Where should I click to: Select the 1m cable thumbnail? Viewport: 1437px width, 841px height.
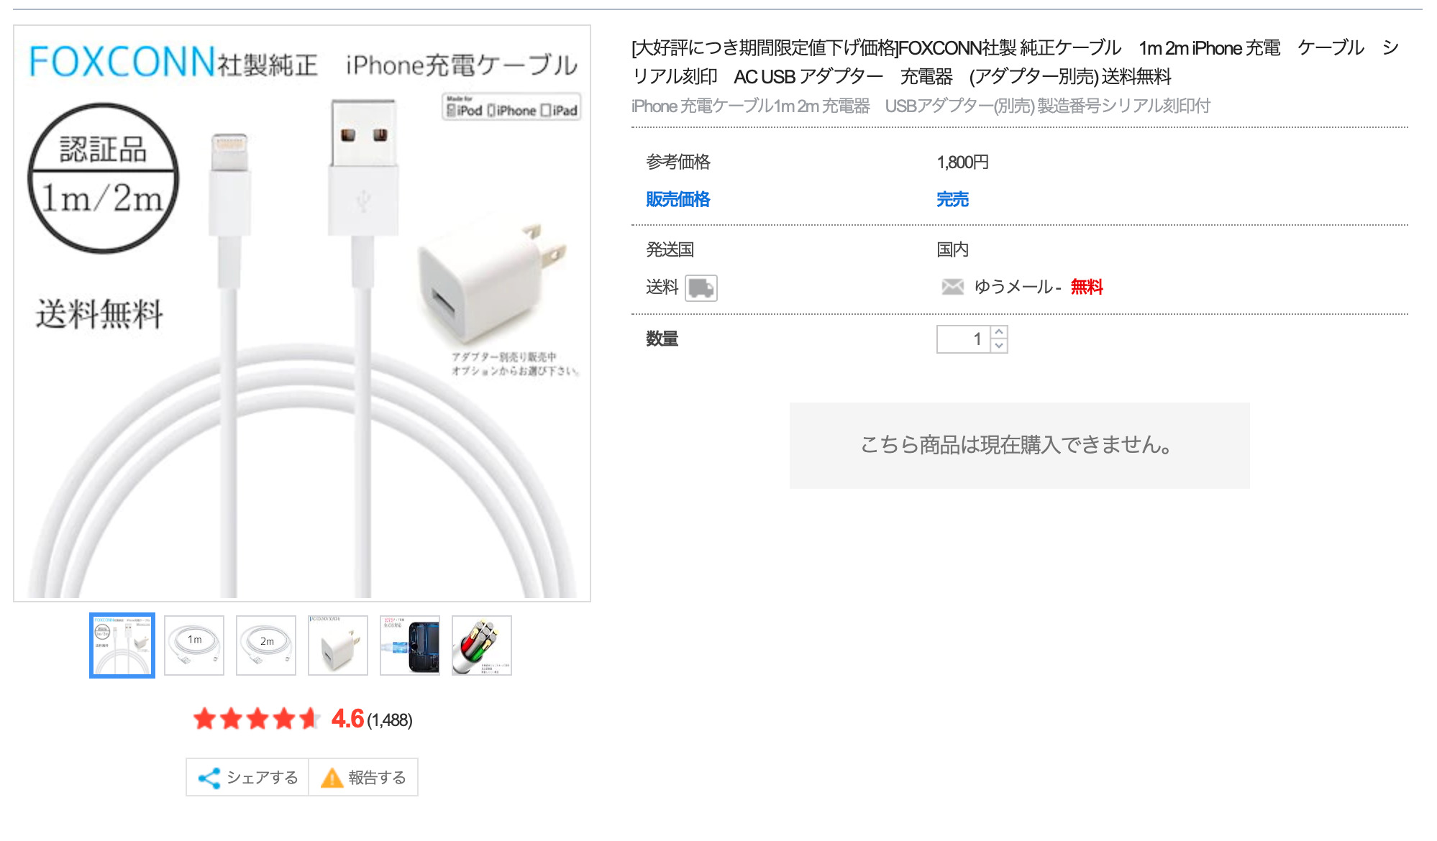pyautogui.click(x=194, y=645)
